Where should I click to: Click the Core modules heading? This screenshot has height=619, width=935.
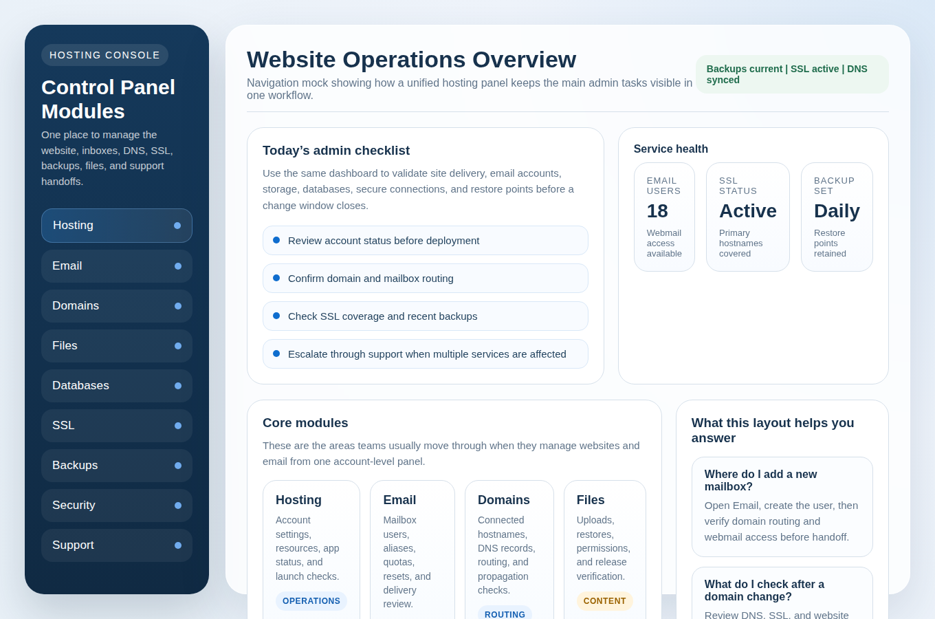click(305, 423)
